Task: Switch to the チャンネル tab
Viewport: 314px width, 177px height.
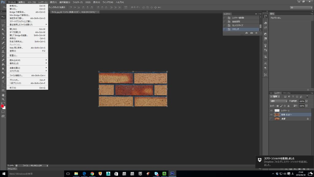Action: pyautogui.click(x=287, y=93)
